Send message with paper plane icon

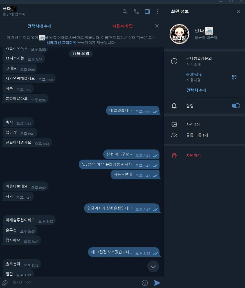(157, 283)
